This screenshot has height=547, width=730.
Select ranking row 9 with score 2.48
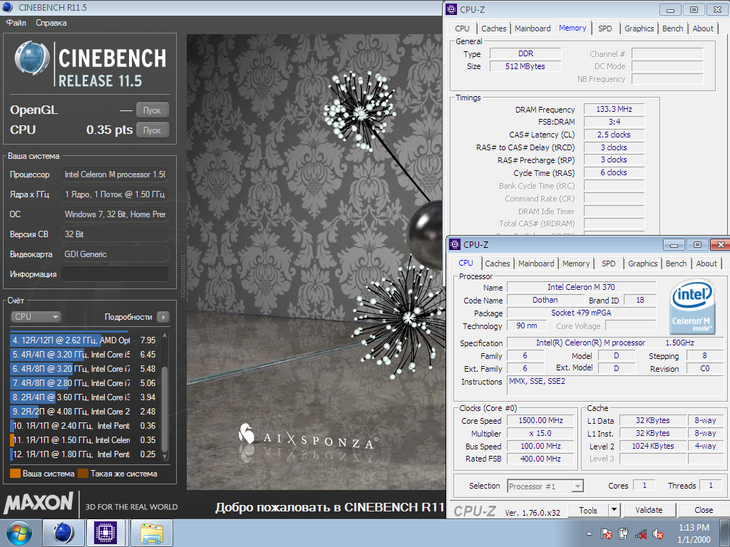click(x=84, y=412)
